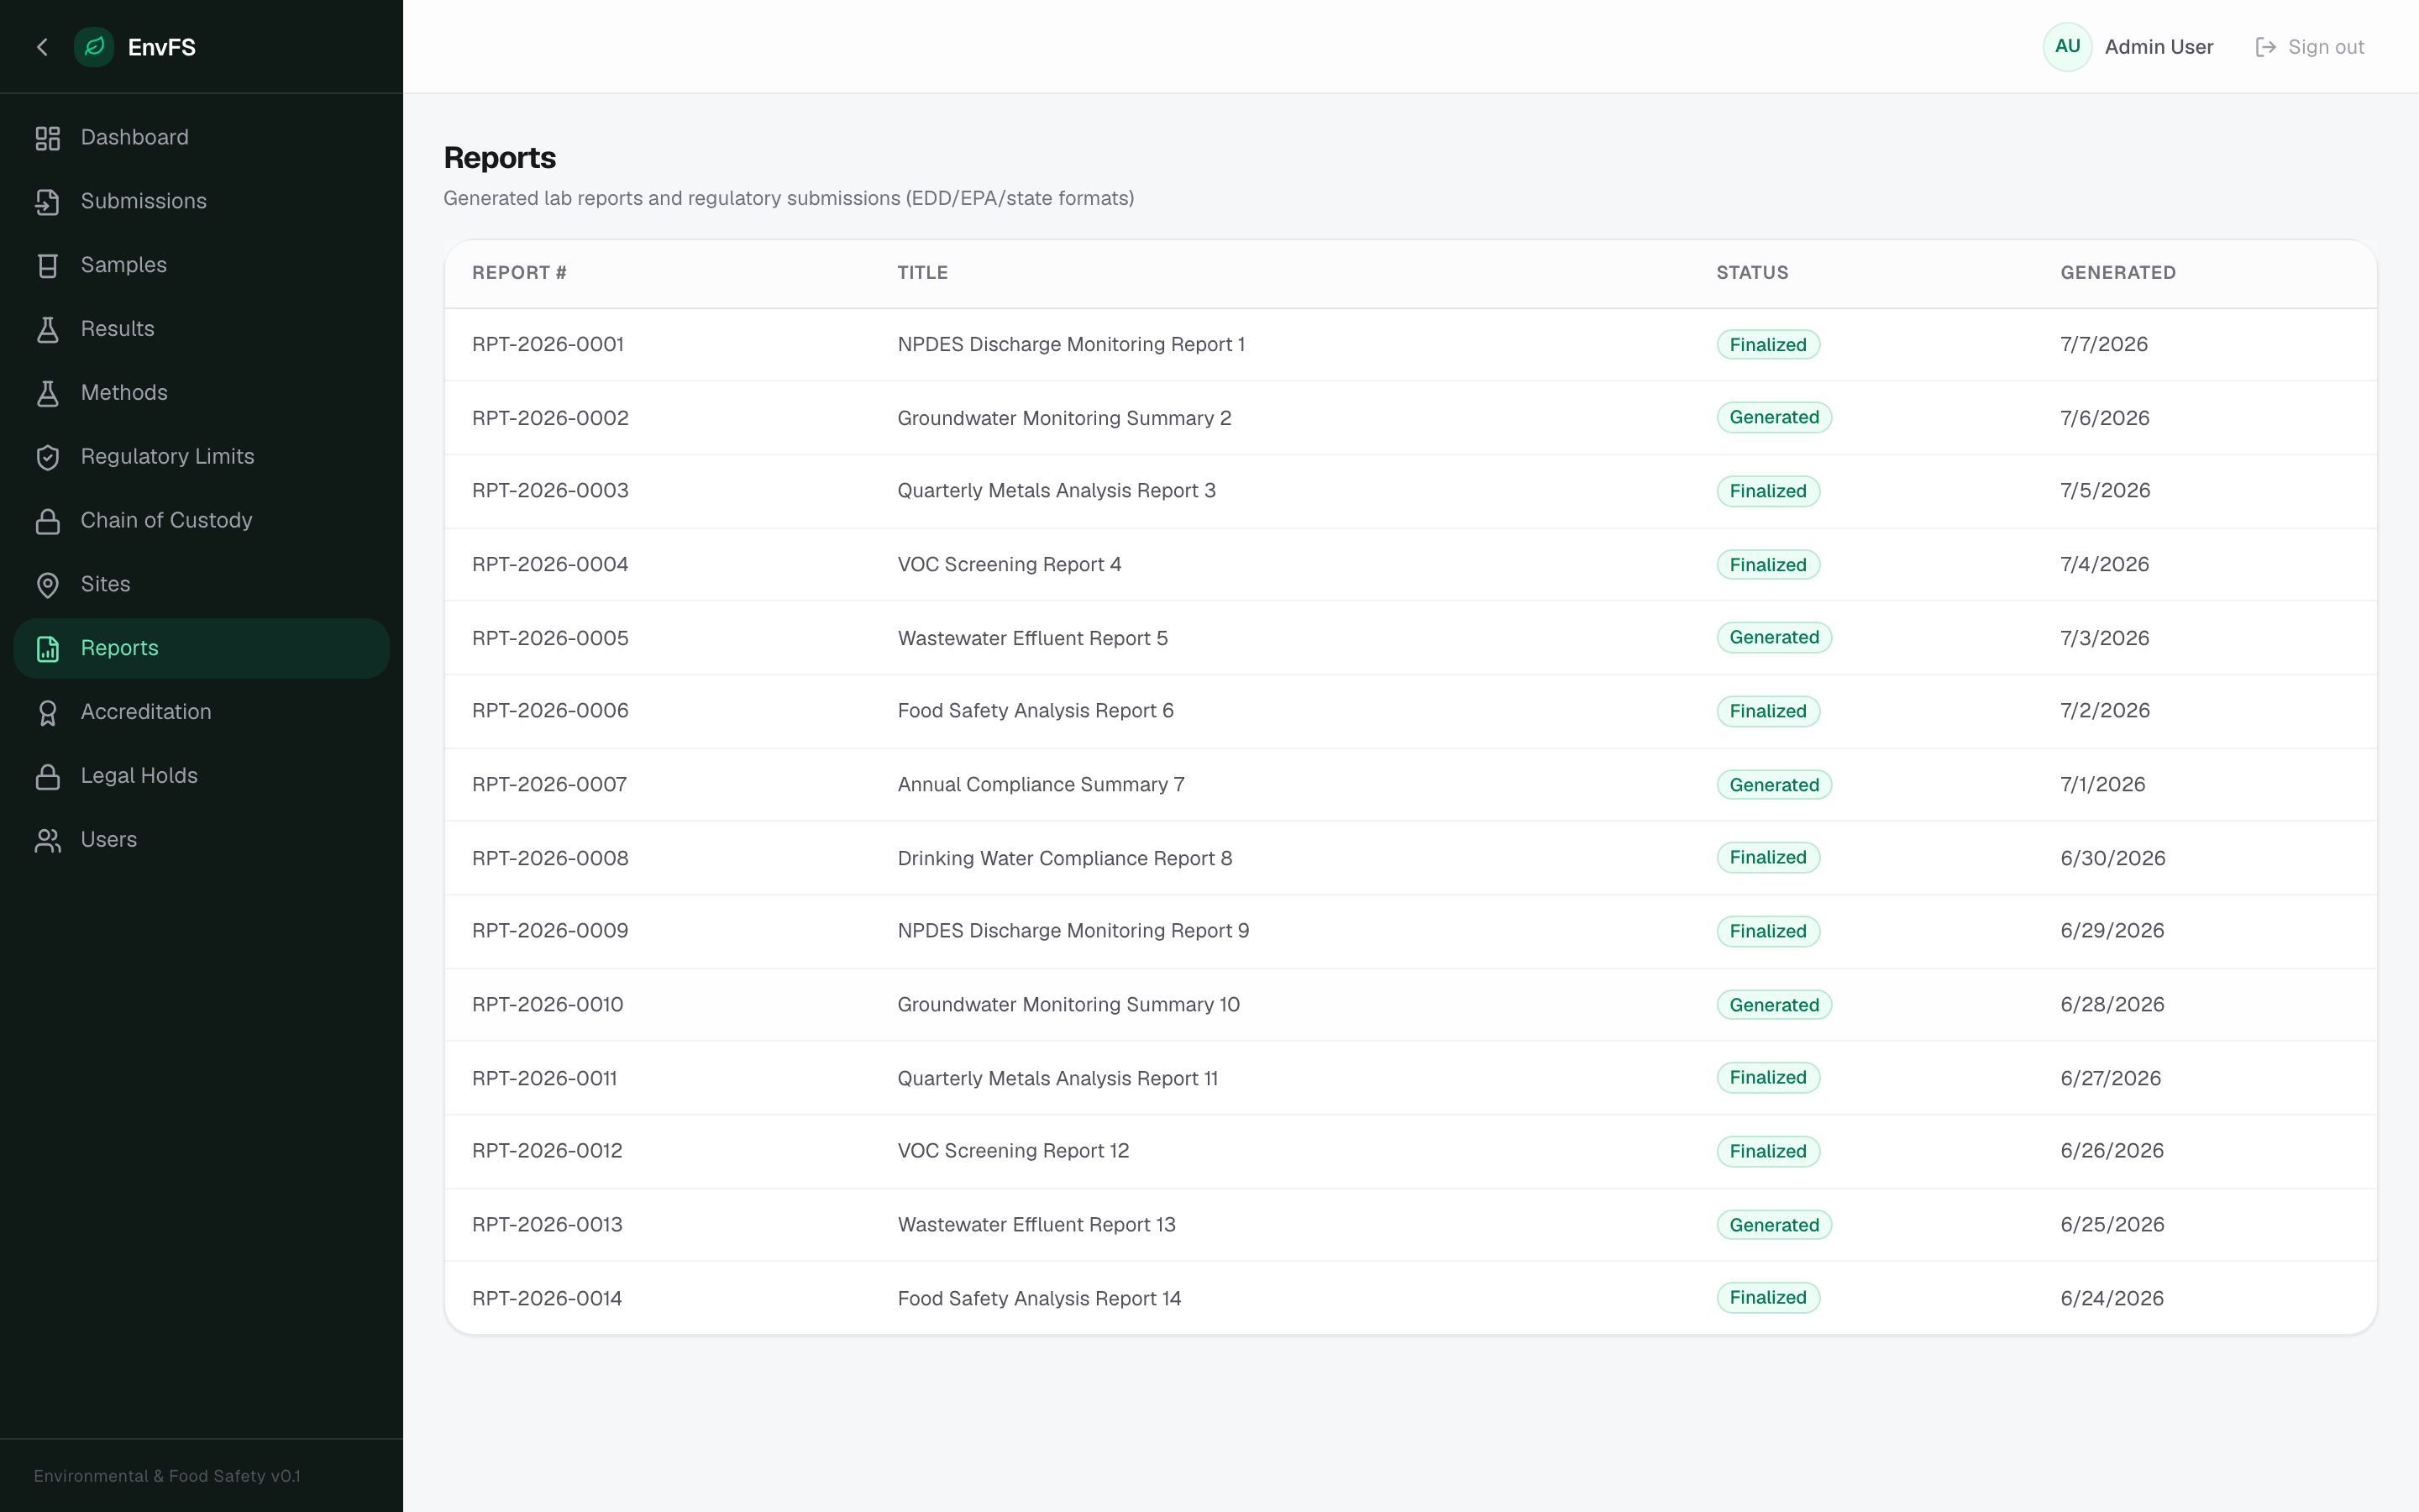Open Chain of Custody
Screen dimensions: 2419x1512
tap(201, 522)
